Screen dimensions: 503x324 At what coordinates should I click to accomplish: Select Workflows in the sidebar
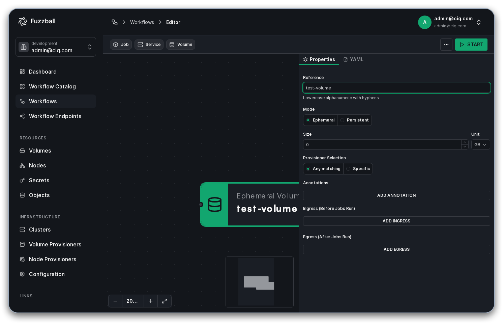[x=56, y=101]
